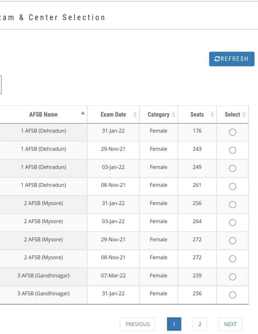Go to page 2 of results
The image size is (258, 334).
pos(200,324)
